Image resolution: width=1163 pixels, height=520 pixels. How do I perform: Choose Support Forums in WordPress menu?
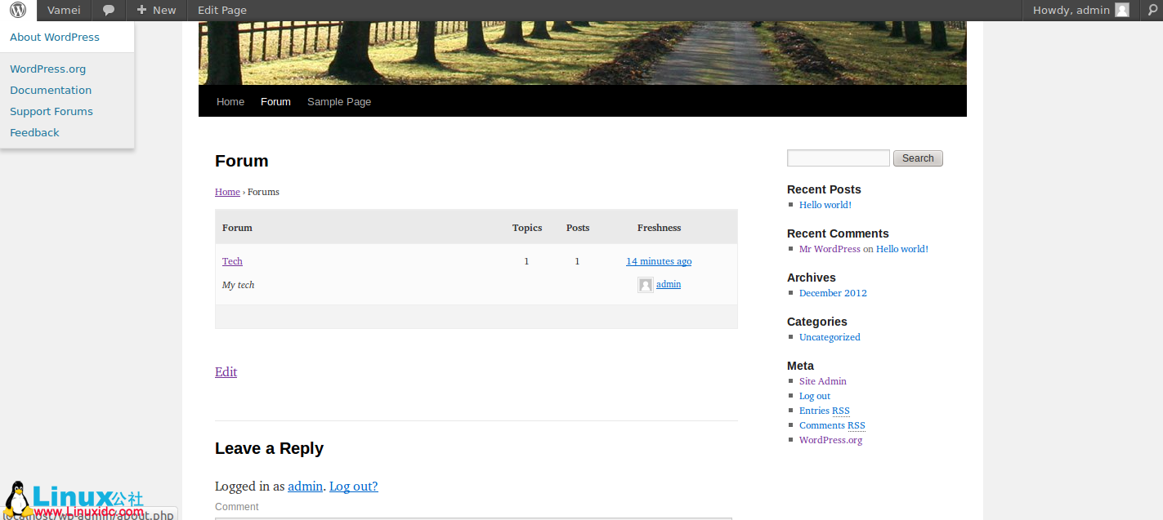pos(51,112)
